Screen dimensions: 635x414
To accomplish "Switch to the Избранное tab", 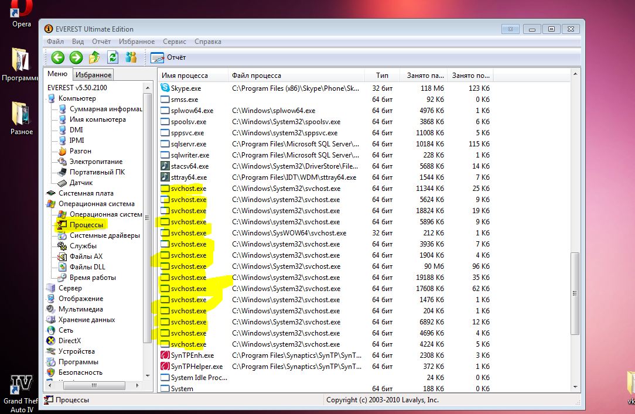I will click(x=93, y=74).
